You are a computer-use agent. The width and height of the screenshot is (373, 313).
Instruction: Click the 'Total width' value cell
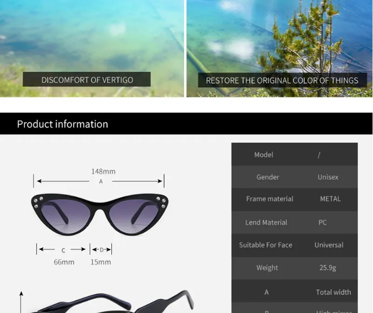[333, 292]
